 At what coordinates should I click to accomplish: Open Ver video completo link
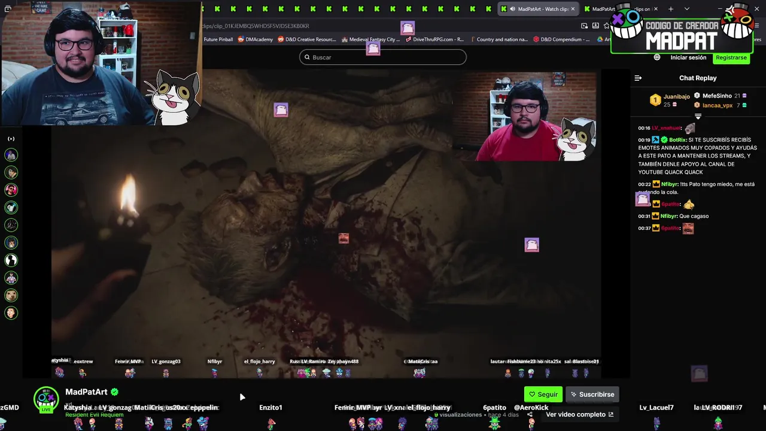[579, 414]
